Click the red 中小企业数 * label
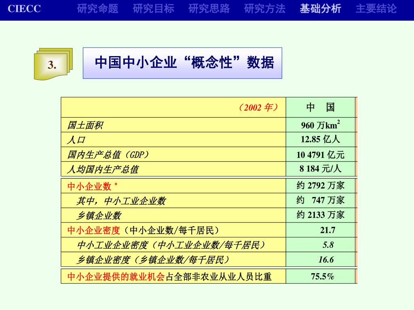 [92, 186]
